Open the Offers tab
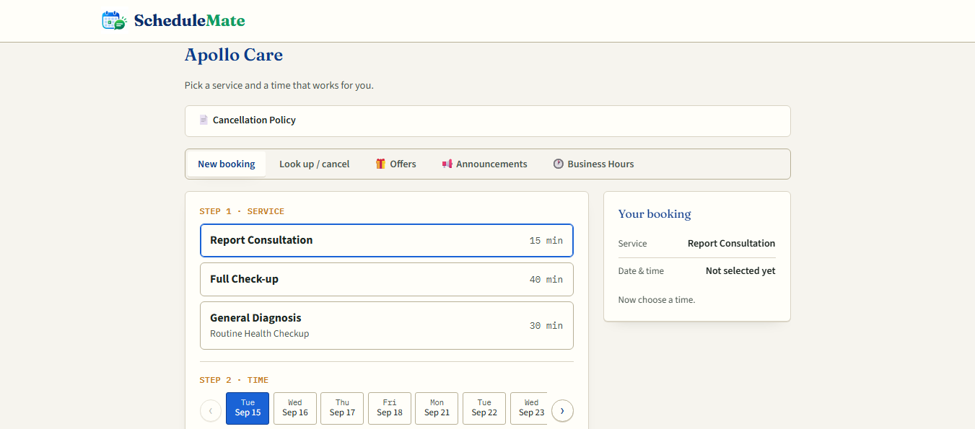 (395, 164)
